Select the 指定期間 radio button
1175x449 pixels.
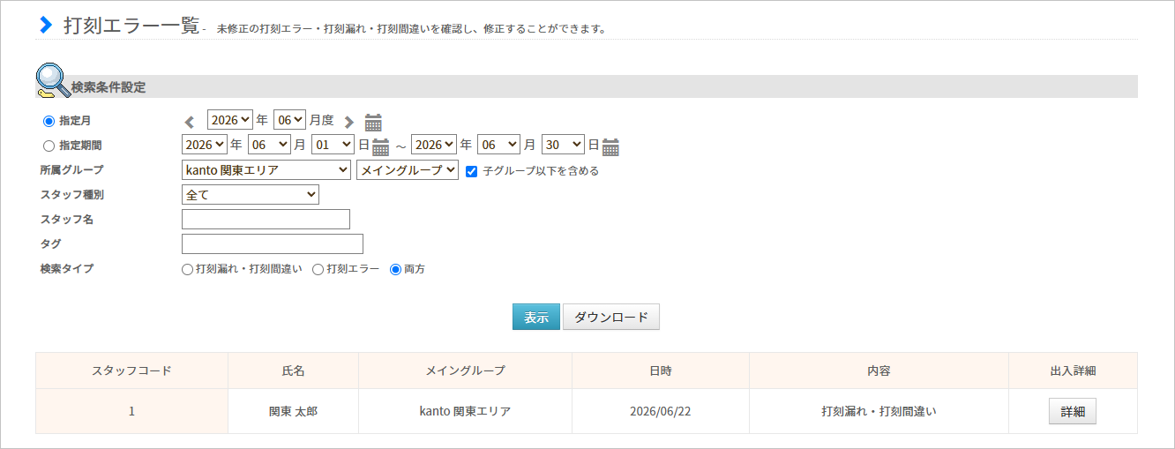point(49,146)
